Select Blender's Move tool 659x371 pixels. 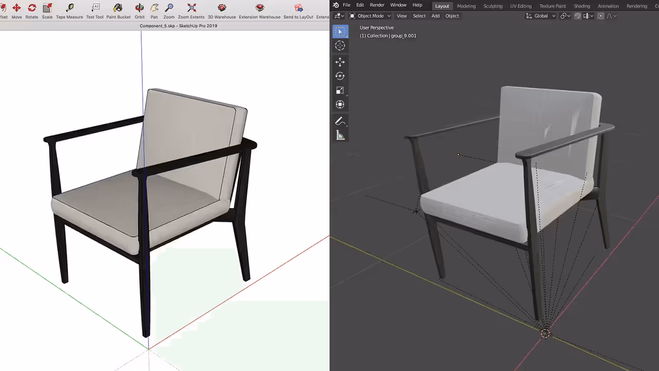coord(340,62)
